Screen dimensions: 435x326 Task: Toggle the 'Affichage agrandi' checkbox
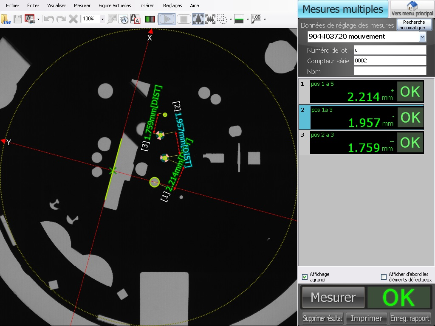pos(305,277)
